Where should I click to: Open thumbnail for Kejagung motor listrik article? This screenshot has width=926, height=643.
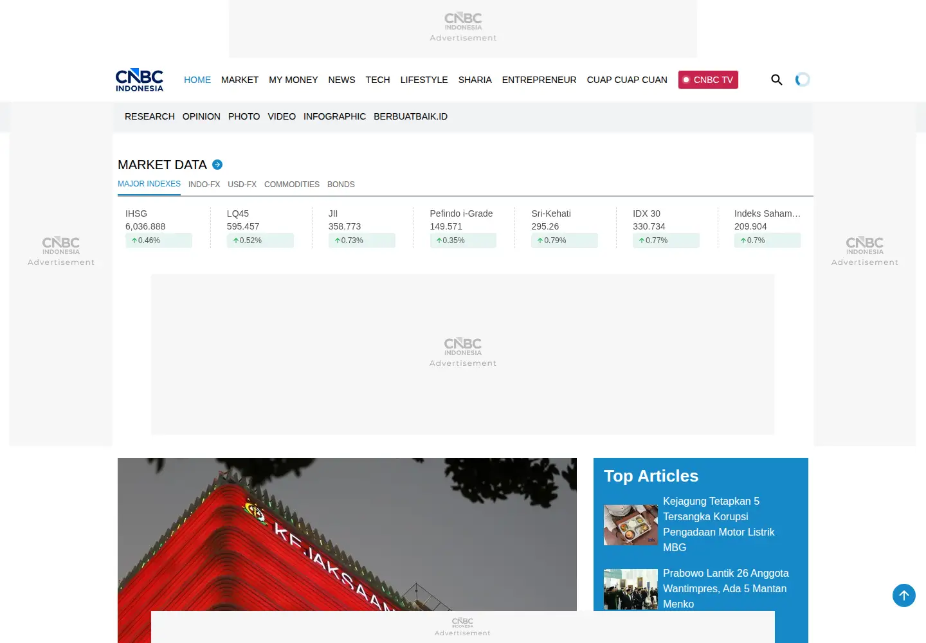[x=631, y=525]
